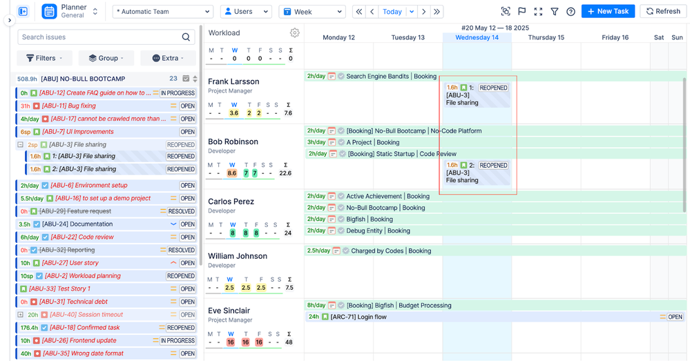Click the Search issues input field
690x361 pixels.
(99, 37)
